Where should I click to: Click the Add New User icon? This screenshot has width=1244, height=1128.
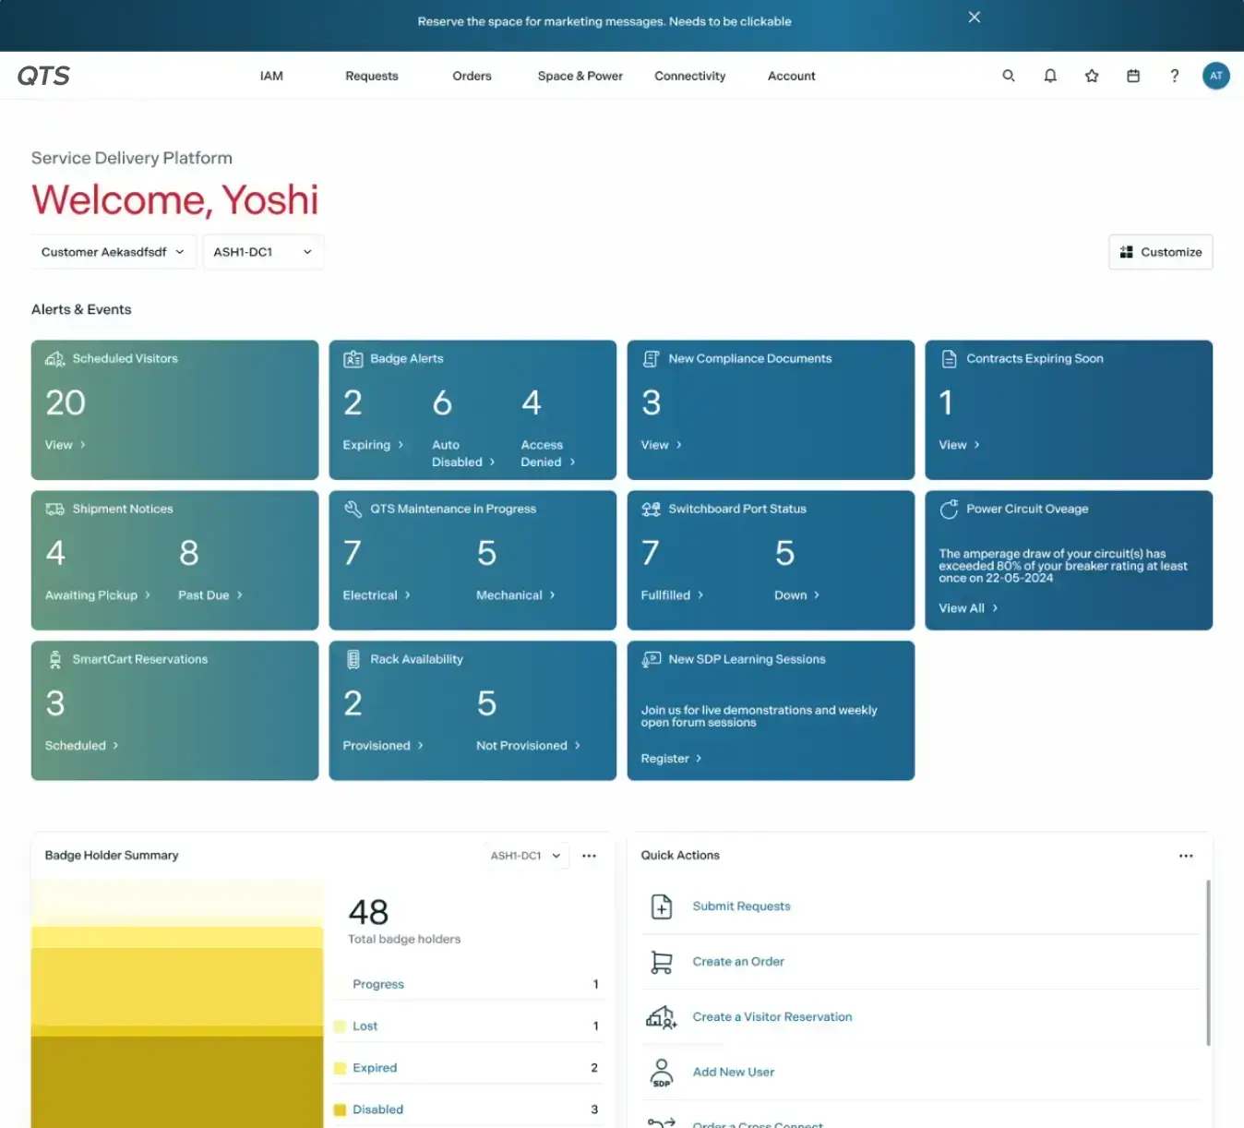pos(662,1072)
